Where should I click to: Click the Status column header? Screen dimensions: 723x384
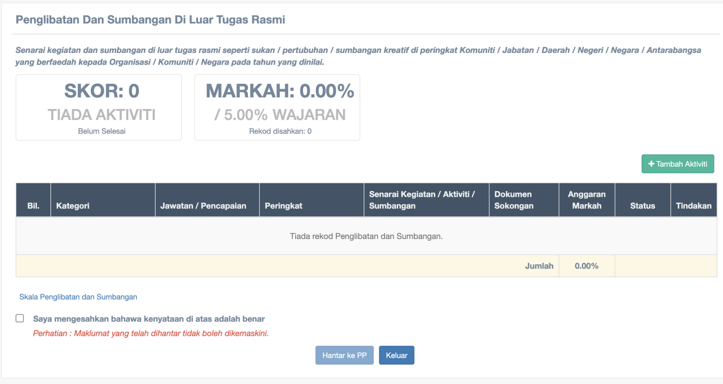tap(643, 206)
